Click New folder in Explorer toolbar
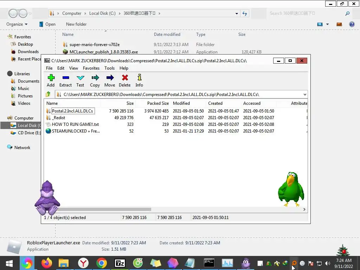Image resolution: width=360 pixels, height=270 pixels. tap(76, 24)
